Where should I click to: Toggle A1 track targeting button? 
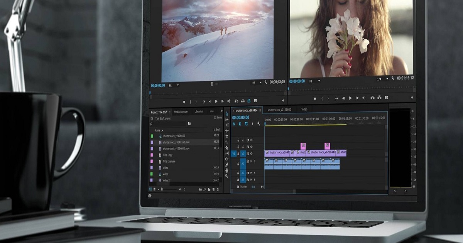pos(243,164)
